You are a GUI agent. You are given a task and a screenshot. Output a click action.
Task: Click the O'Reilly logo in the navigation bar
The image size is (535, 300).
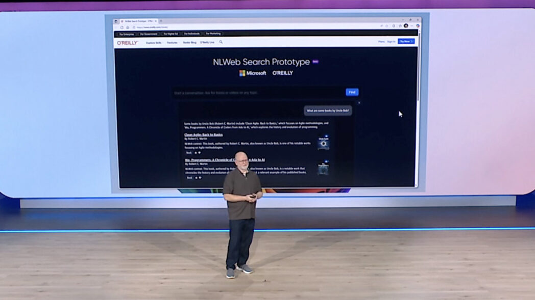pyautogui.click(x=127, y=43)
